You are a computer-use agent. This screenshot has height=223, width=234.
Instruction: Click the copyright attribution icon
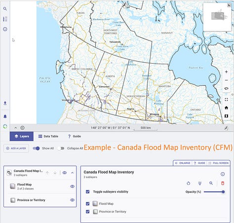tap(22, 128)
